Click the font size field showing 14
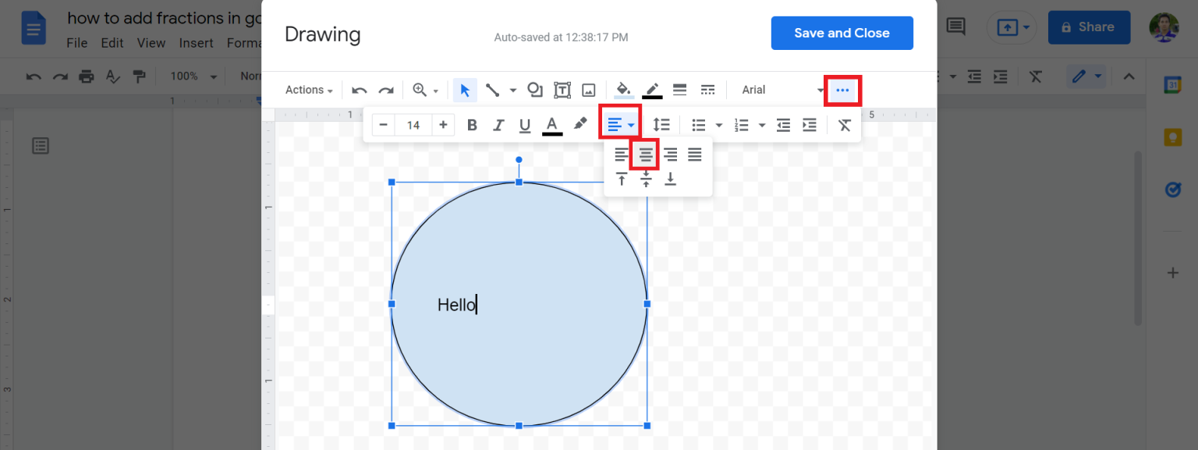This screenshot has width=1198, height=450. (x=413, y=125)
